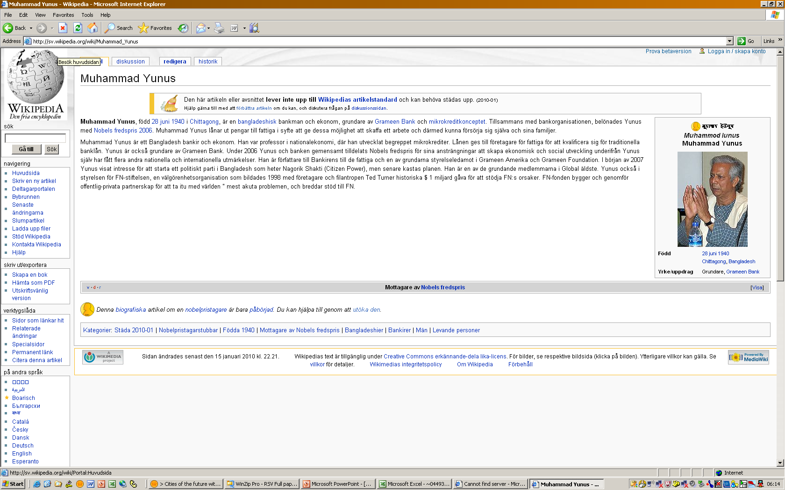
Task: Switch to Cannot find server taskbar window
Action: 490,484
